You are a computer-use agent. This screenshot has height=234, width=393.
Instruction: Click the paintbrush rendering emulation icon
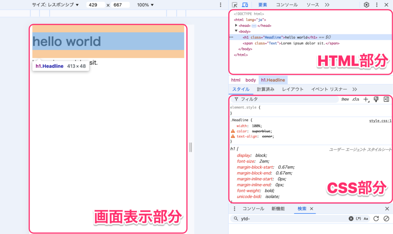[x=376, y=99]
